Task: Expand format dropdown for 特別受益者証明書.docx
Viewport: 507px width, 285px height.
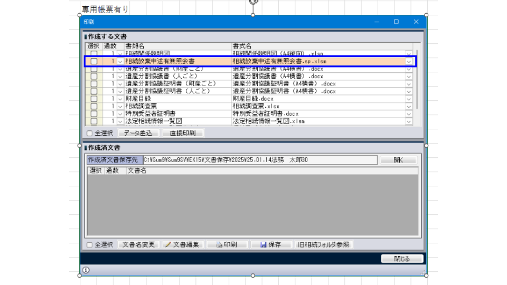Action: click(409, 113)
